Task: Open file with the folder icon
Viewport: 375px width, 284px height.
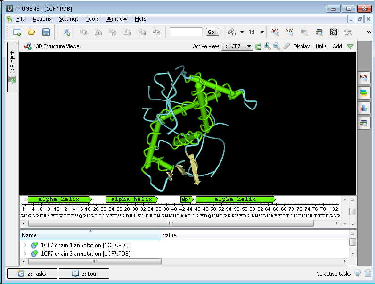Action: point(32,32)
